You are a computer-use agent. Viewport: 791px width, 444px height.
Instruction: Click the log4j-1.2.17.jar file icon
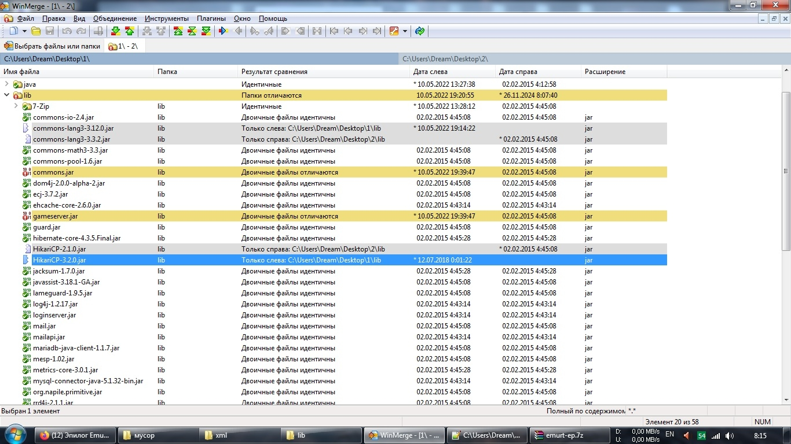[27, 304]
